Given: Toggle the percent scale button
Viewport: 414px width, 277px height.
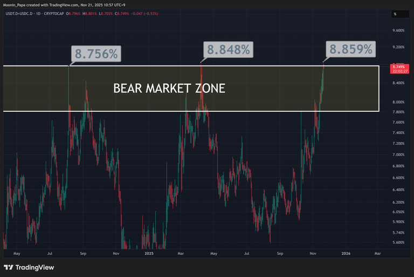Looking at the screenshot, I should [x=395, y=14].
